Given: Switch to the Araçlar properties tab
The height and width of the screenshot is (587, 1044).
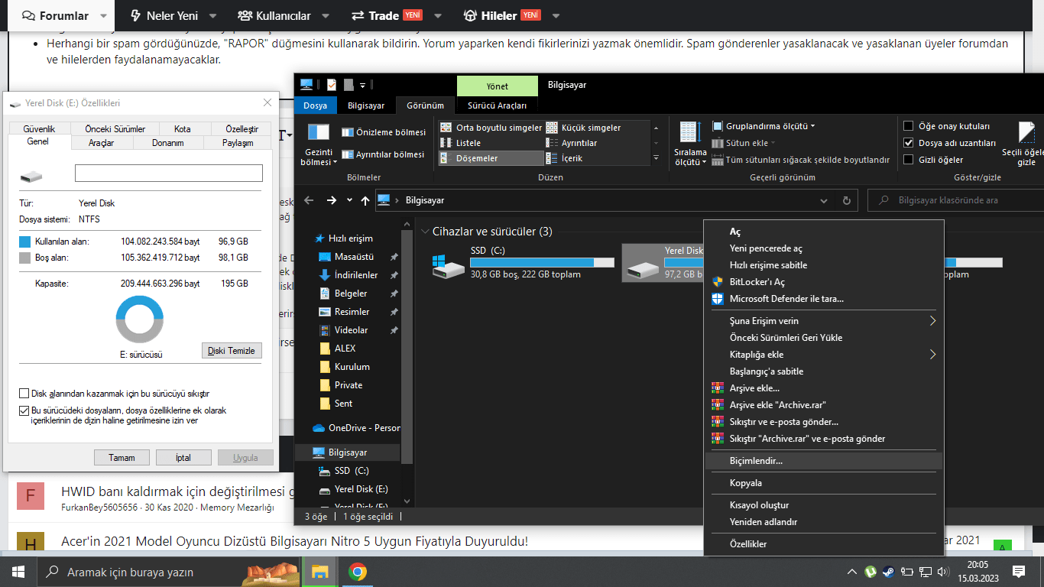Looking at the screenshot, I should pos(102,143).
